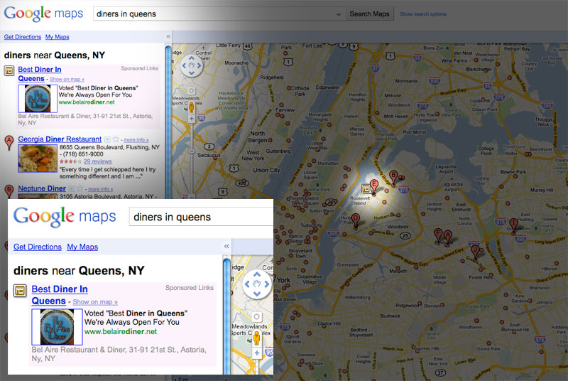
Task: Pan the main map left with the arrow
Action: [x=184, y=65]
